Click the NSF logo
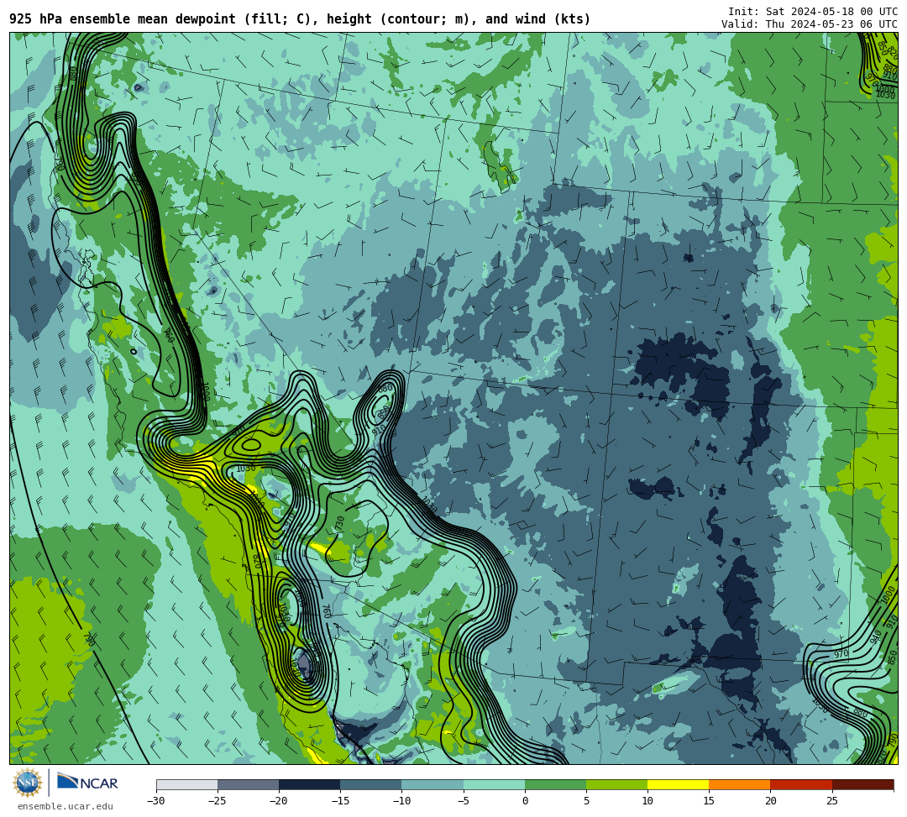The height and width of the screenshot is (817, 907). pos(27,783)
